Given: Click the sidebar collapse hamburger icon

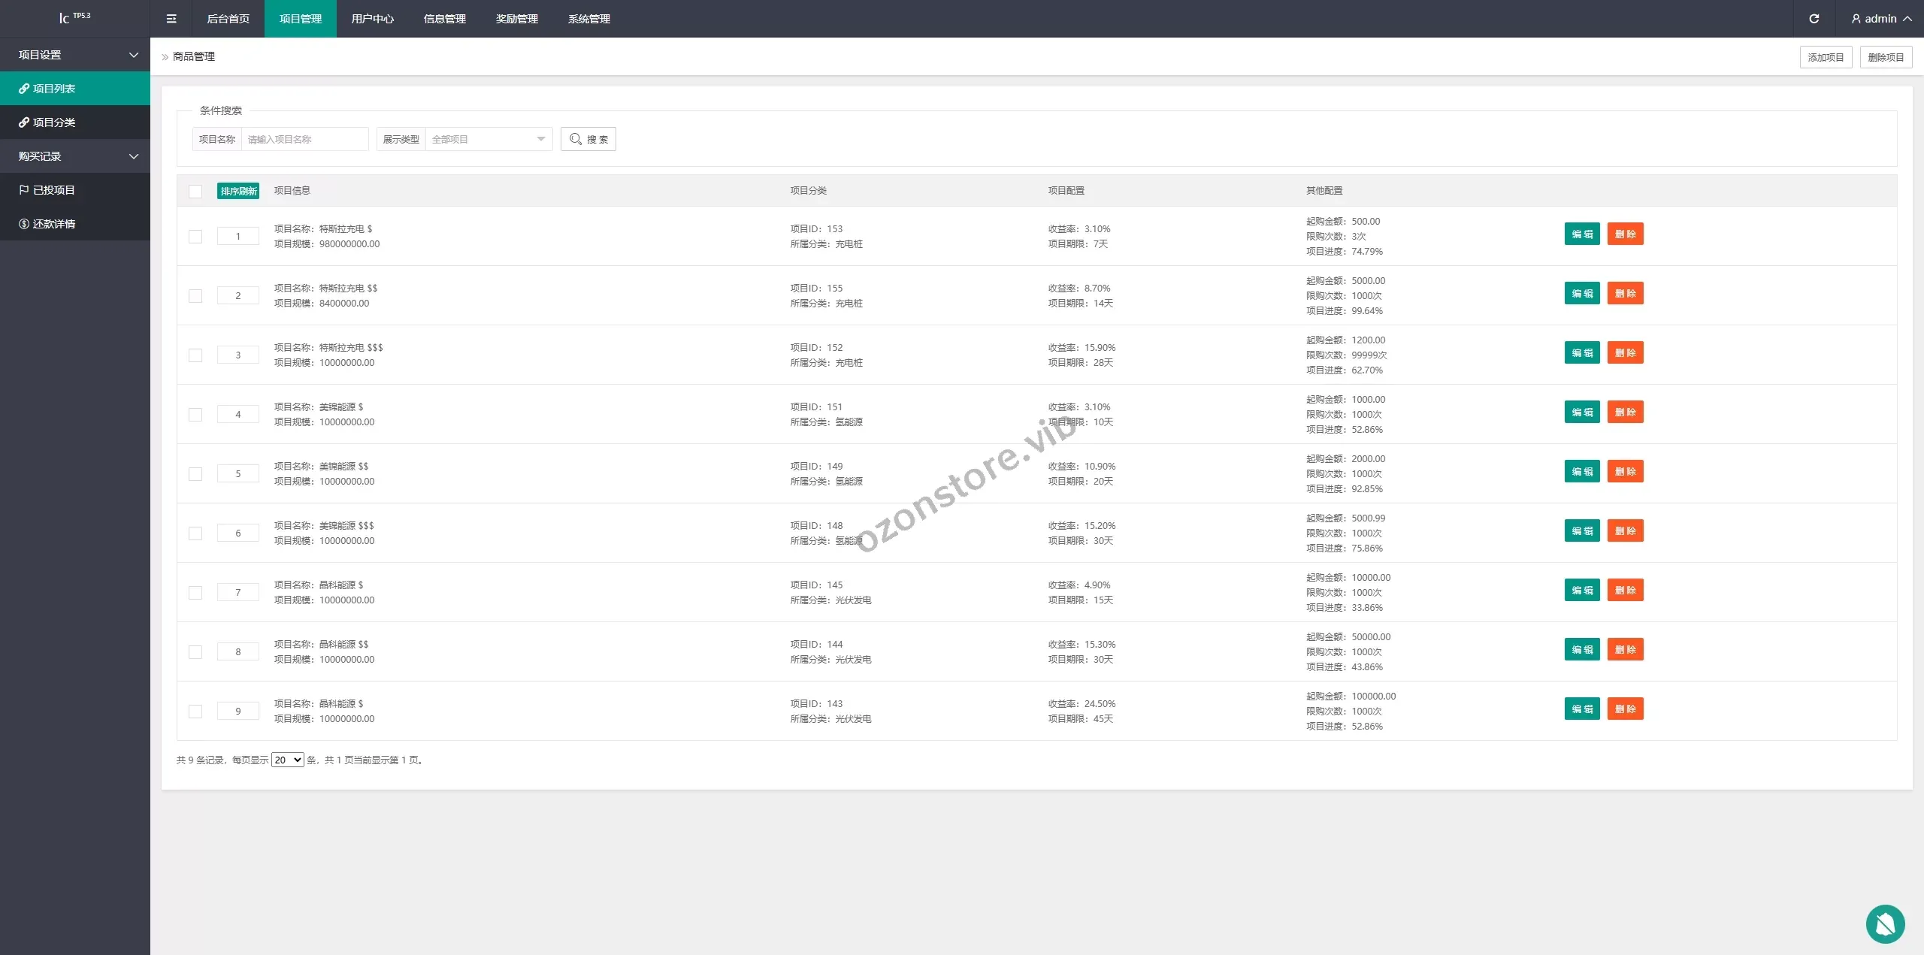Looking at the screenshot, I should [x=171, y=19].
